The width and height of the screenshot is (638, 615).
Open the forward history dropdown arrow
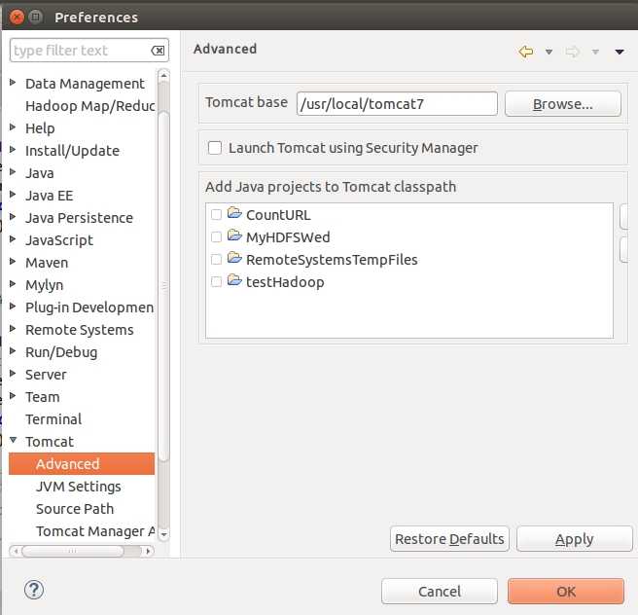tap(595, 52)
